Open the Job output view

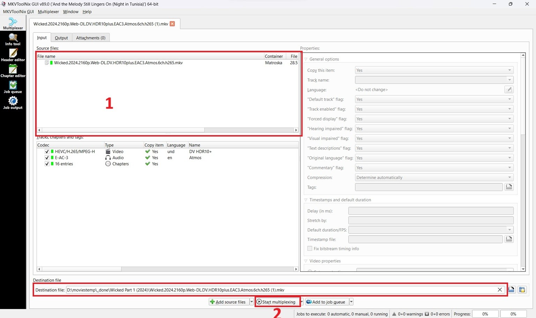pyautogui.click(x=13, y=103)
